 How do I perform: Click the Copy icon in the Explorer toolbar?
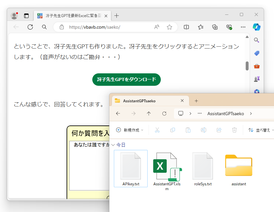[172, 130]
